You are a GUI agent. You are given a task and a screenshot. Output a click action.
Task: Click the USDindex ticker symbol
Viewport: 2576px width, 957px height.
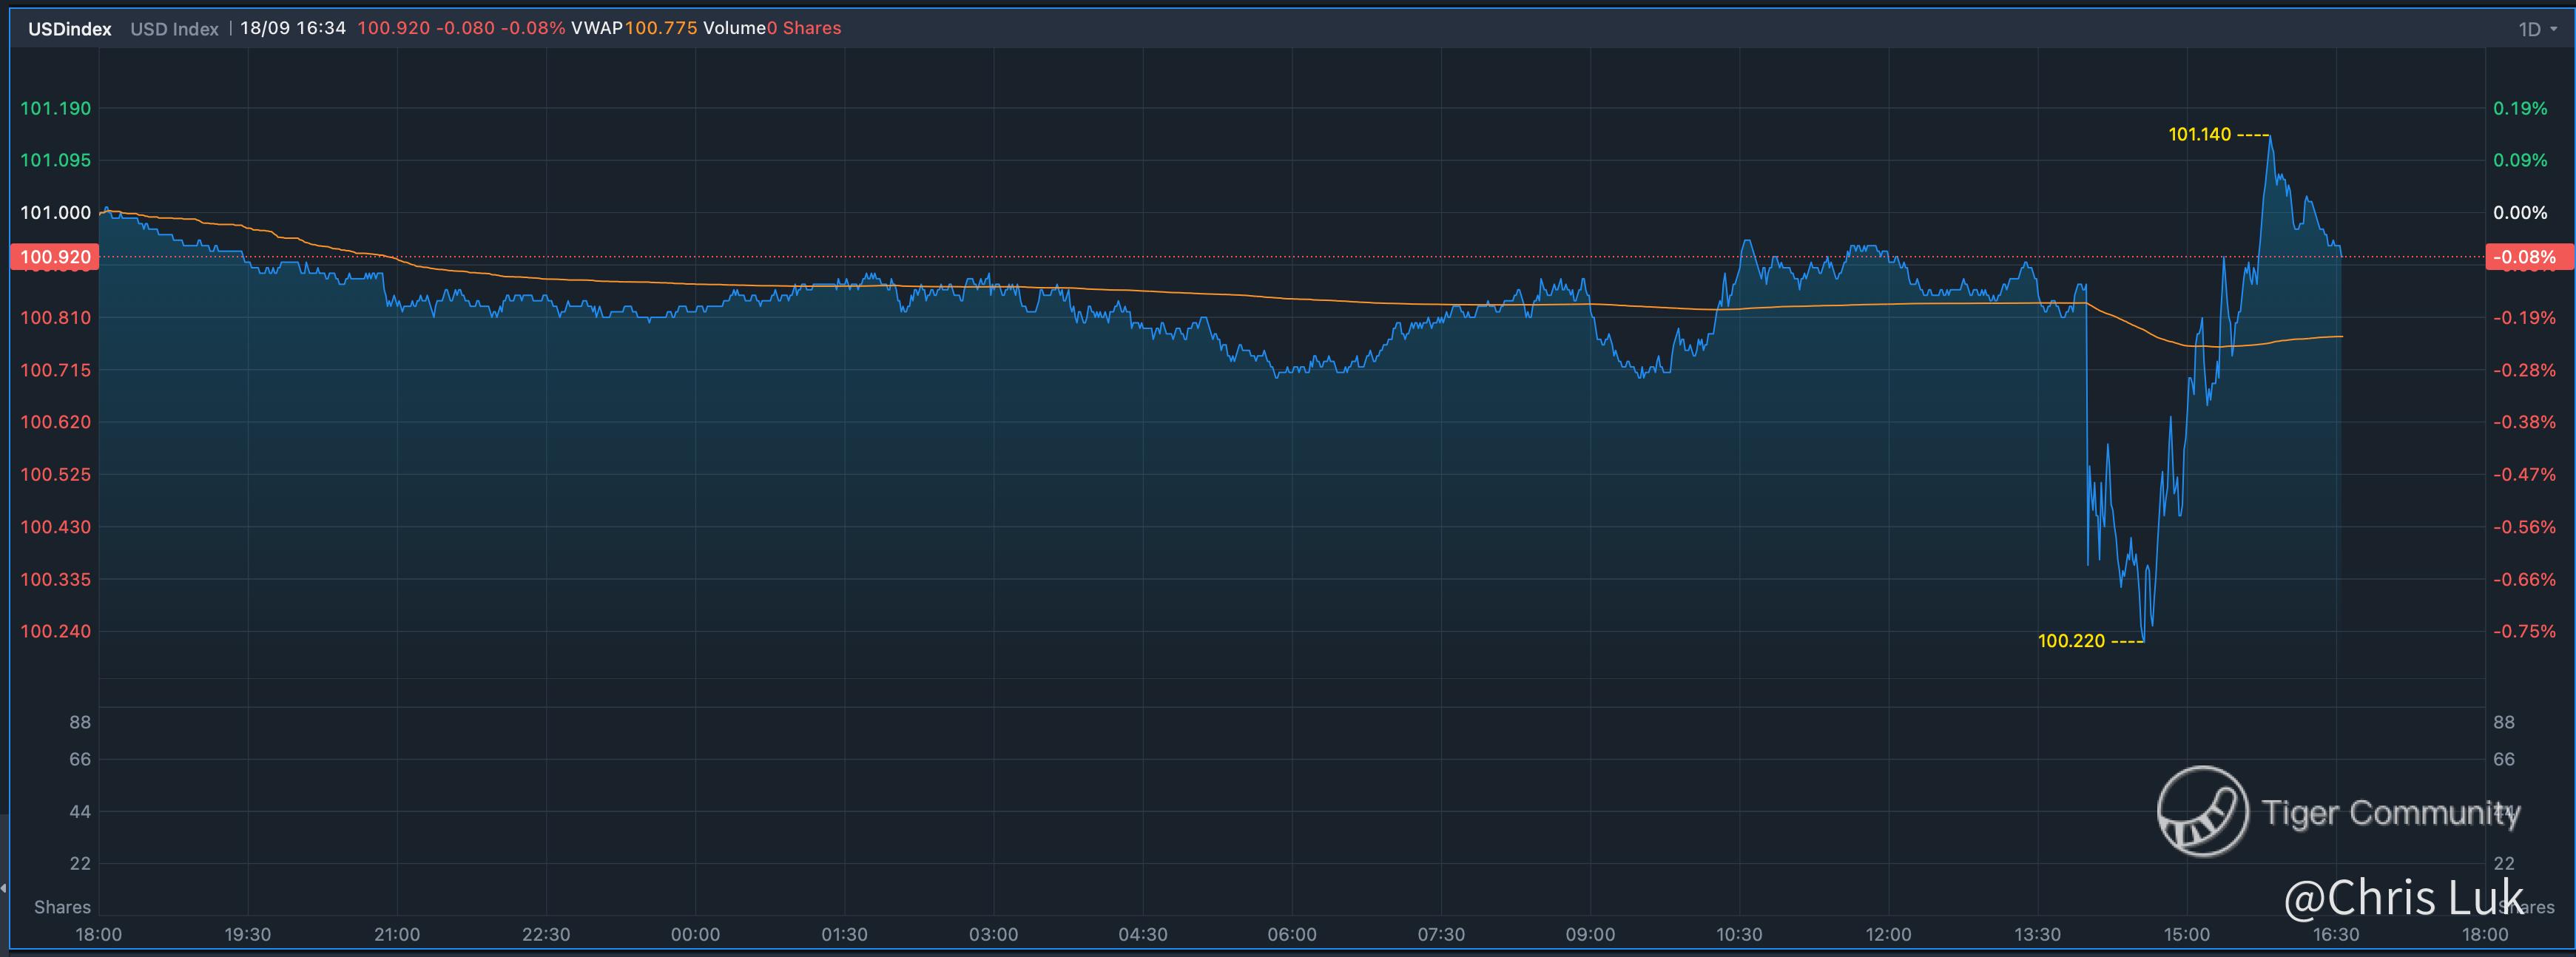[69, 29]
